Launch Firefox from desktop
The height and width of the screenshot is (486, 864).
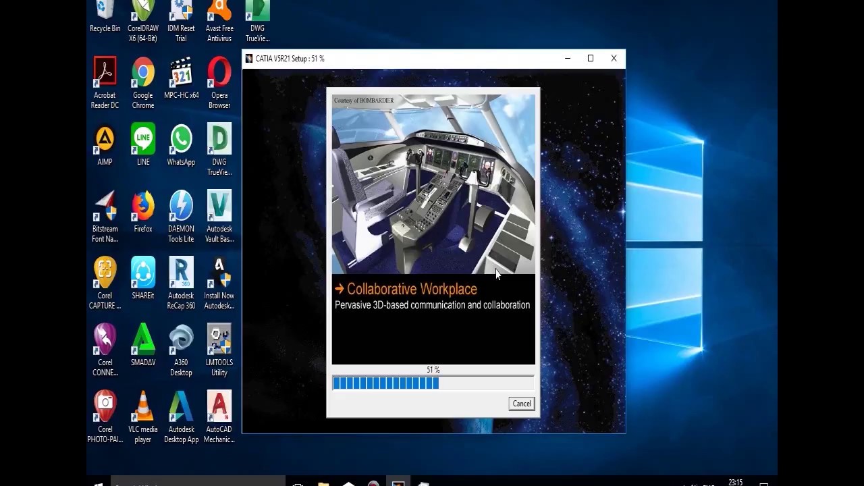pyautogui.click(x=143, y=212)
